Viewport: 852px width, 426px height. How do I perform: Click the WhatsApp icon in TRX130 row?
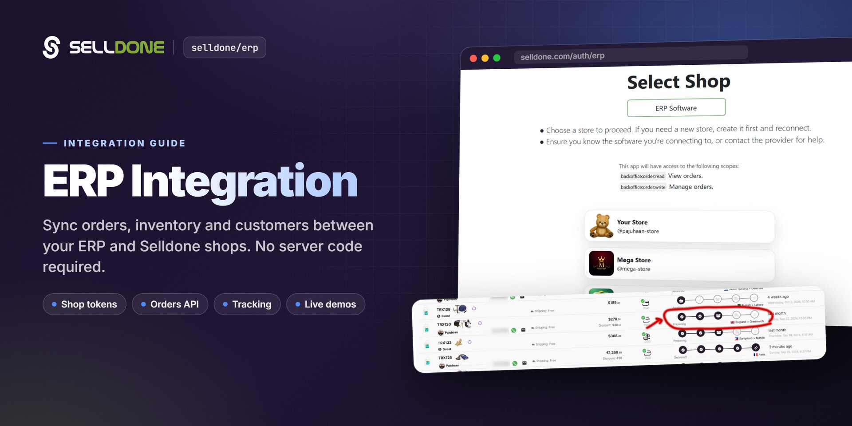pyautogui.click(x=514, y=330)
